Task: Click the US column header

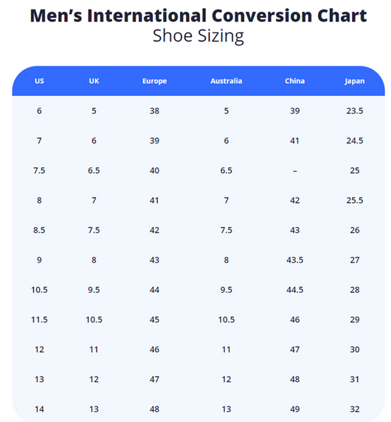Action: click(x=39, y=81)
